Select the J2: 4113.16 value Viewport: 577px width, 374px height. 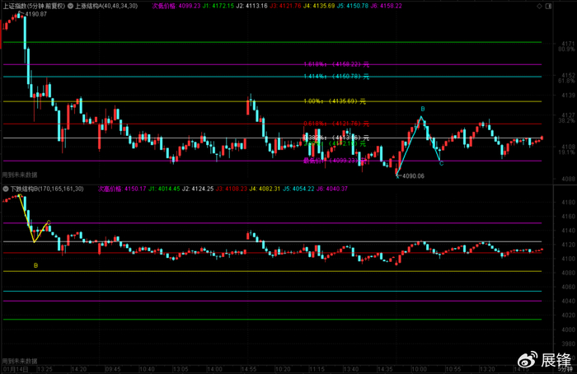[x=251, y=6]
